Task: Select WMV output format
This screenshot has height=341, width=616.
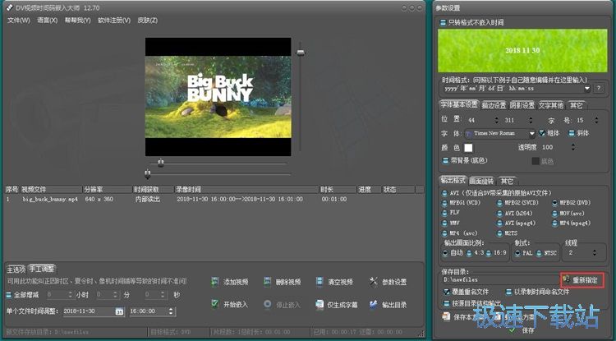Action: pyautogui.click(x=444, y=223)
